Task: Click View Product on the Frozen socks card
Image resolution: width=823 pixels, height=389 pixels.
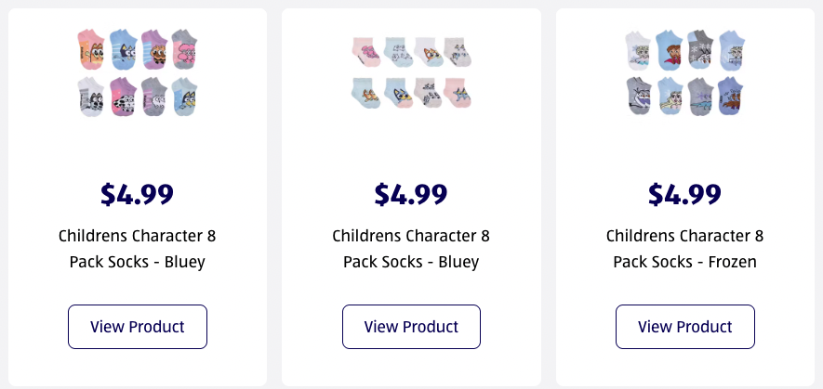Action: pyautogui.click(x=684, y=327)
